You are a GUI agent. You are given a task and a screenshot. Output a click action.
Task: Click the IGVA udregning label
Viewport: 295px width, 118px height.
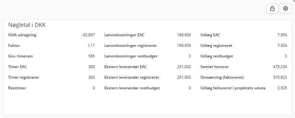(x=22, y=35)
